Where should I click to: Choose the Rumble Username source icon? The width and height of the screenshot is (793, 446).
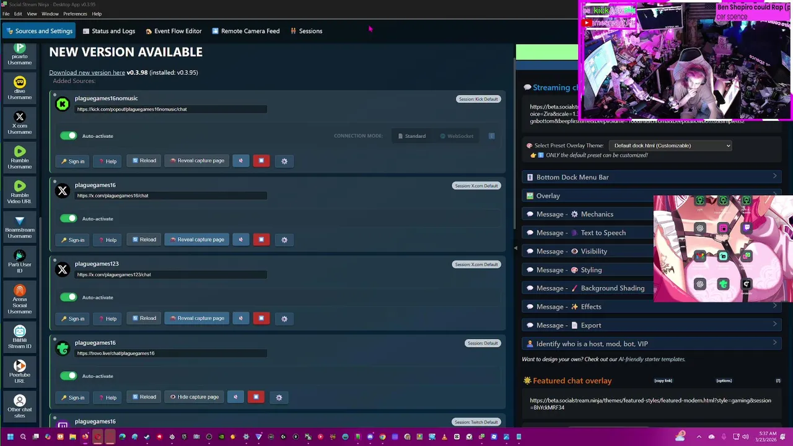[x=20, y=157]
